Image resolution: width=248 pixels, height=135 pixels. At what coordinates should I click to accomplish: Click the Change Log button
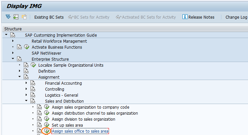pyautogui.click(x=236, y=17)
